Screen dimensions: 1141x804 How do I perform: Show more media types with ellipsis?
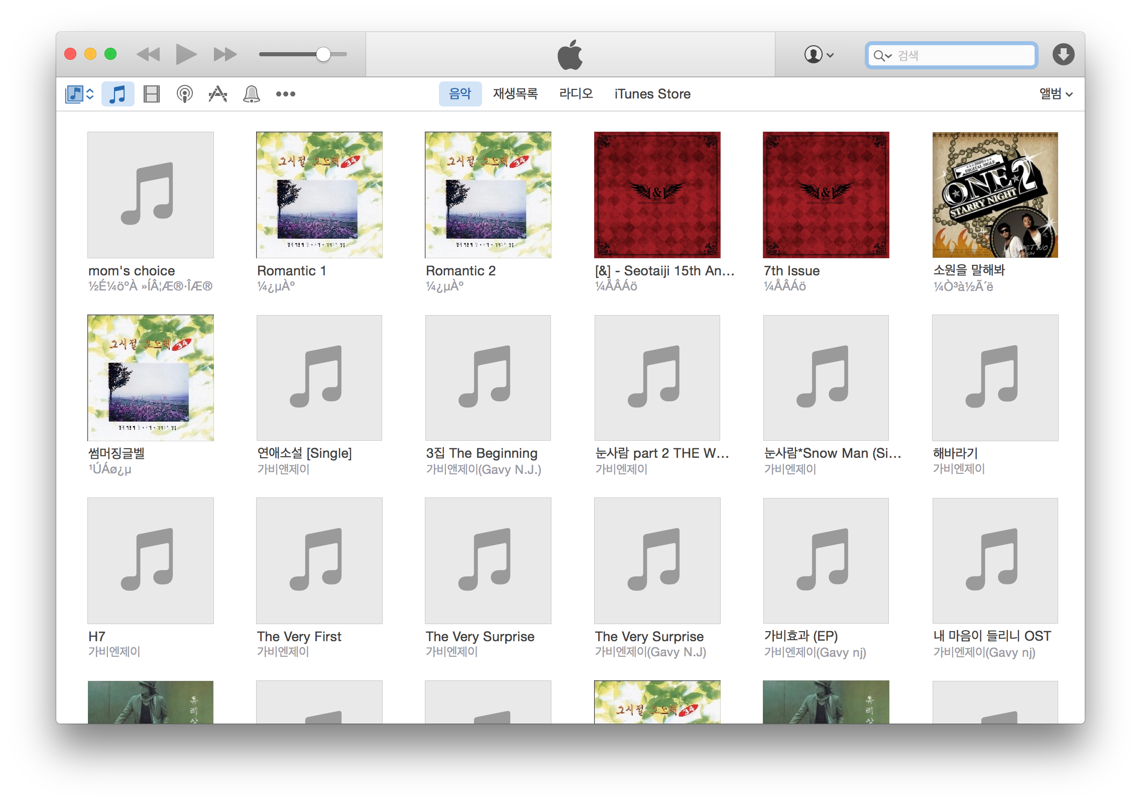click(x=285, y=94)
